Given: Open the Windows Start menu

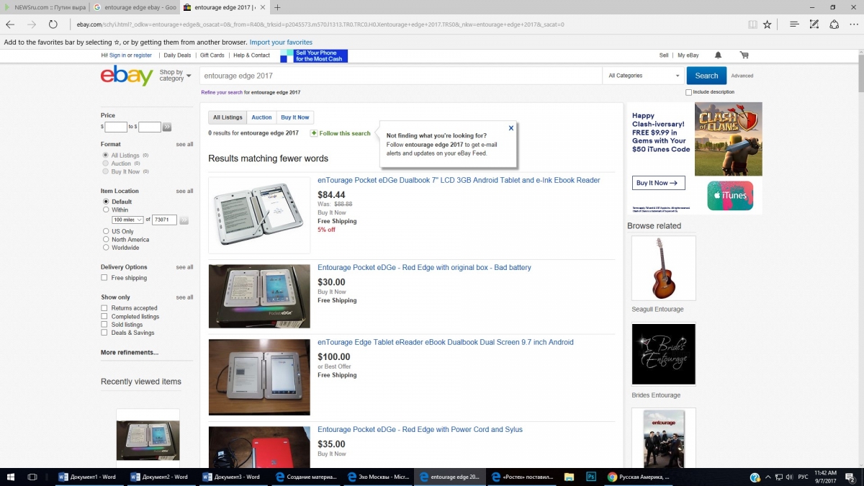Looking at the screenshot, I should (x=10, y=477).
